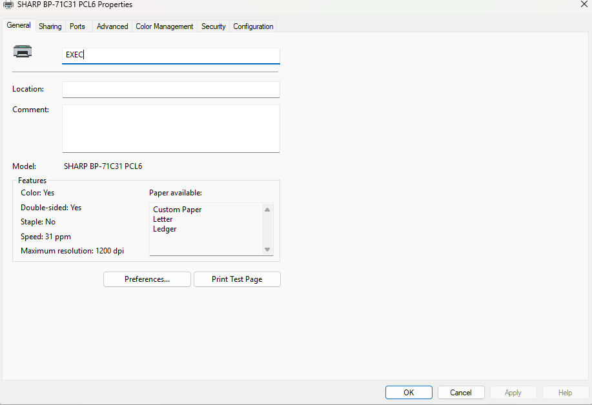
Task: Close the Properties dialog with the X
Action: [x=584, y=4]
